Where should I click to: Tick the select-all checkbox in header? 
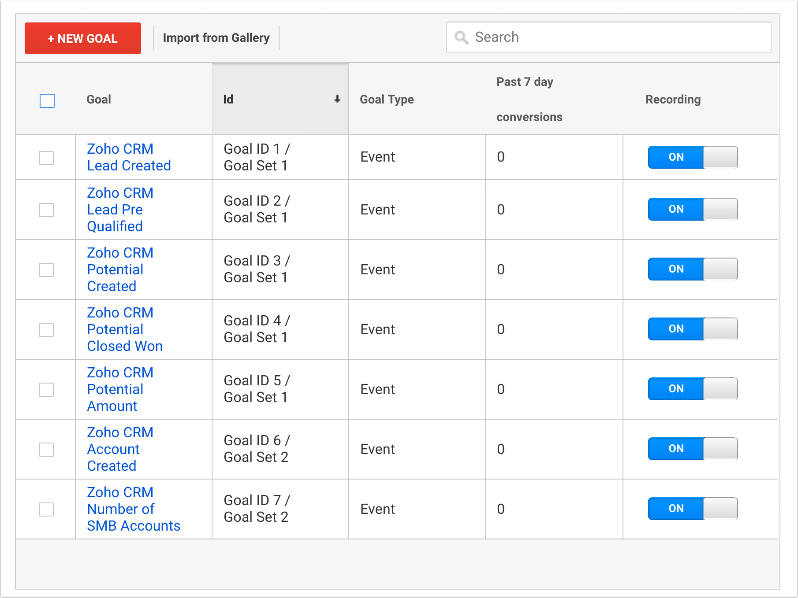click(47, 101)
